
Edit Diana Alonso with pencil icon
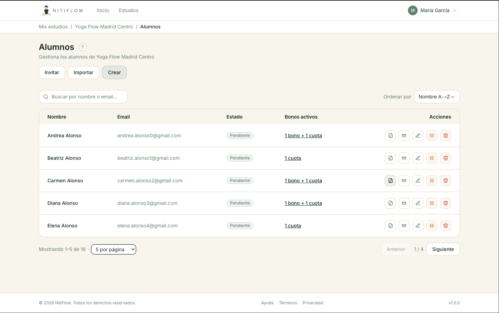click(x=418, y=203)
